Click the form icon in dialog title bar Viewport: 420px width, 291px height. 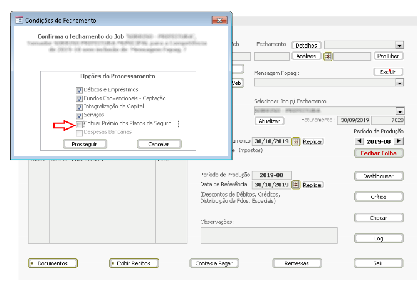18,20
